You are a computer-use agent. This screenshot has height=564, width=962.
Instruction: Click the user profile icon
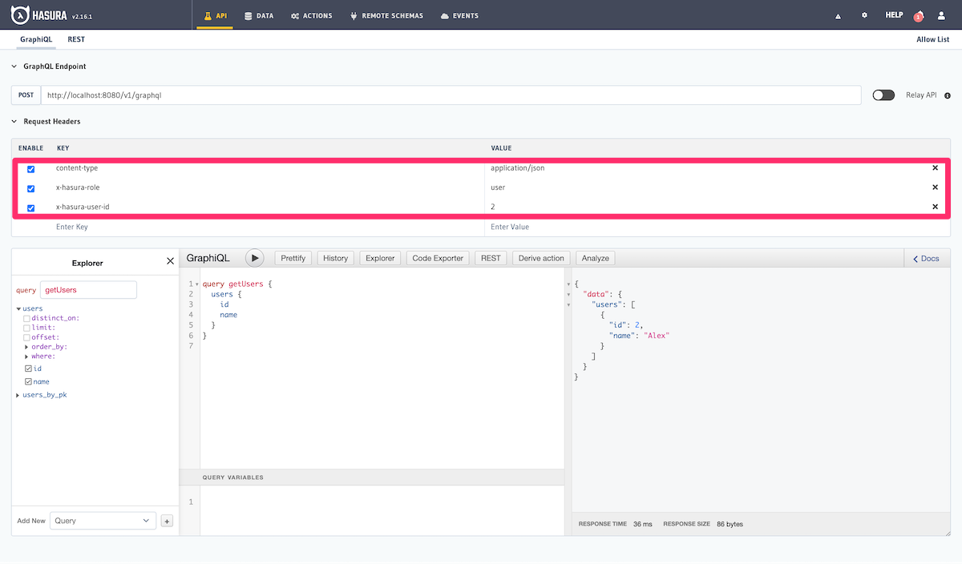941,14
